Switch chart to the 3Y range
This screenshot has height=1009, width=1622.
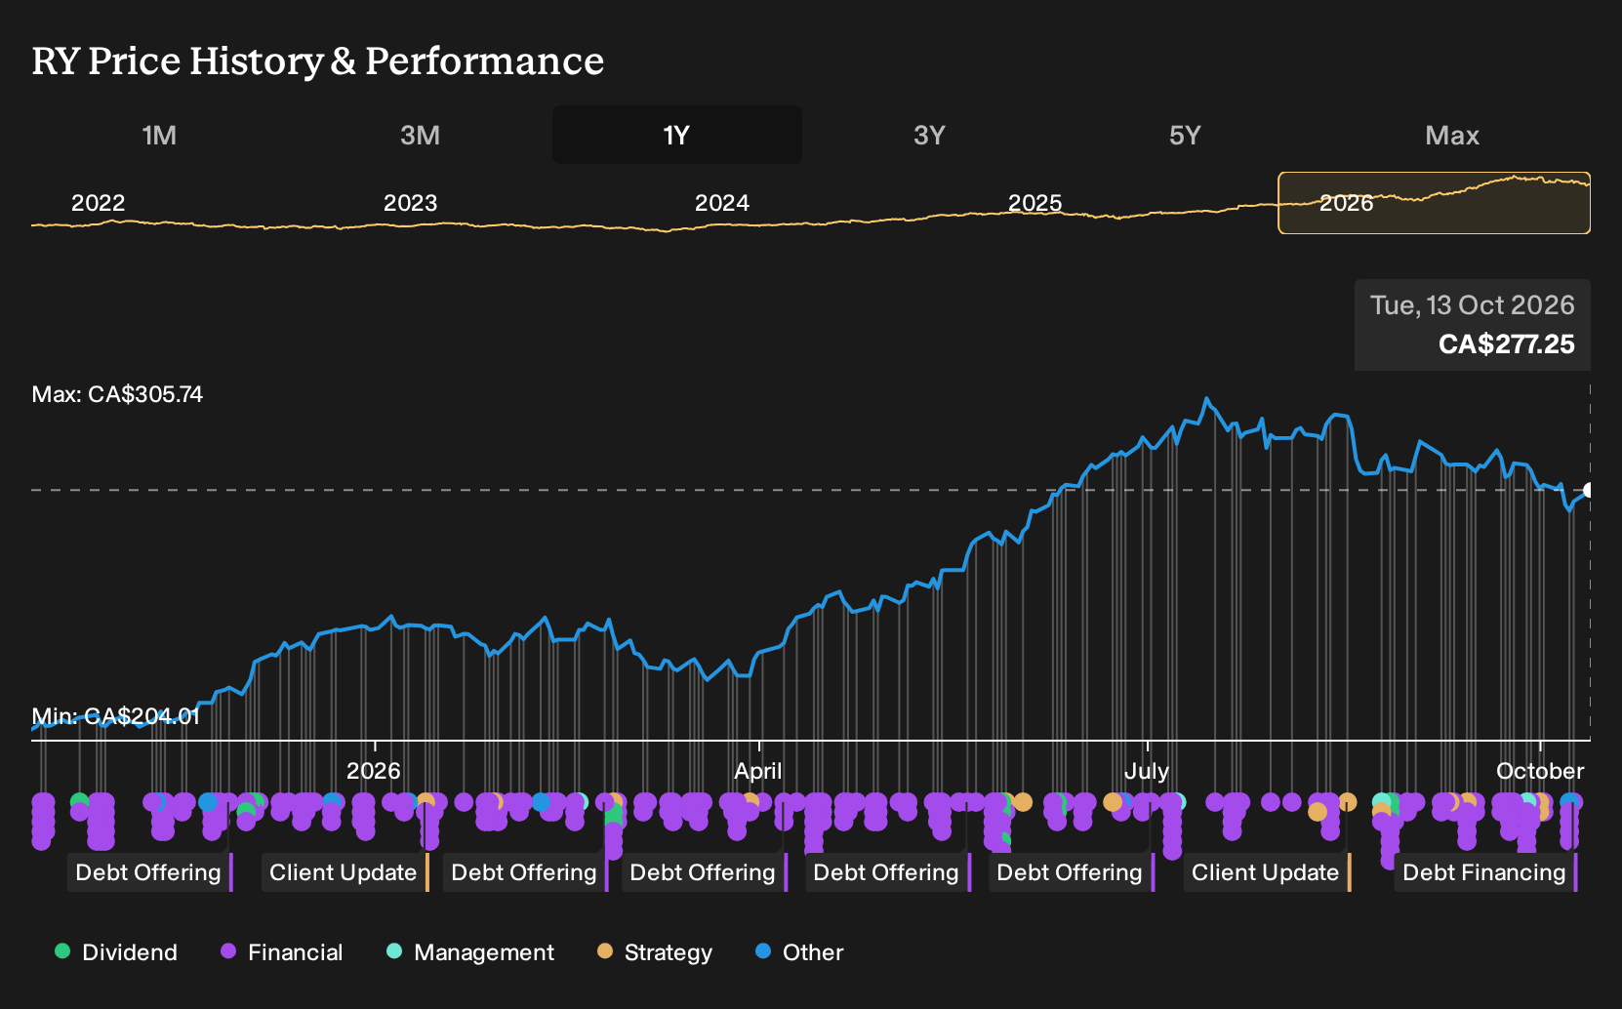point(929,135)
